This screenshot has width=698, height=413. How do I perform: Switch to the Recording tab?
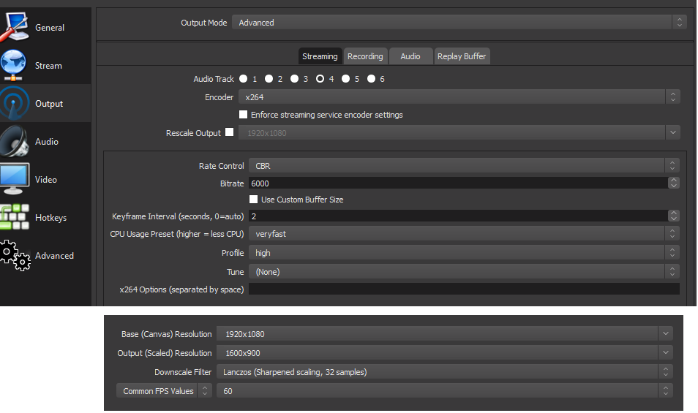pos(365,56)
